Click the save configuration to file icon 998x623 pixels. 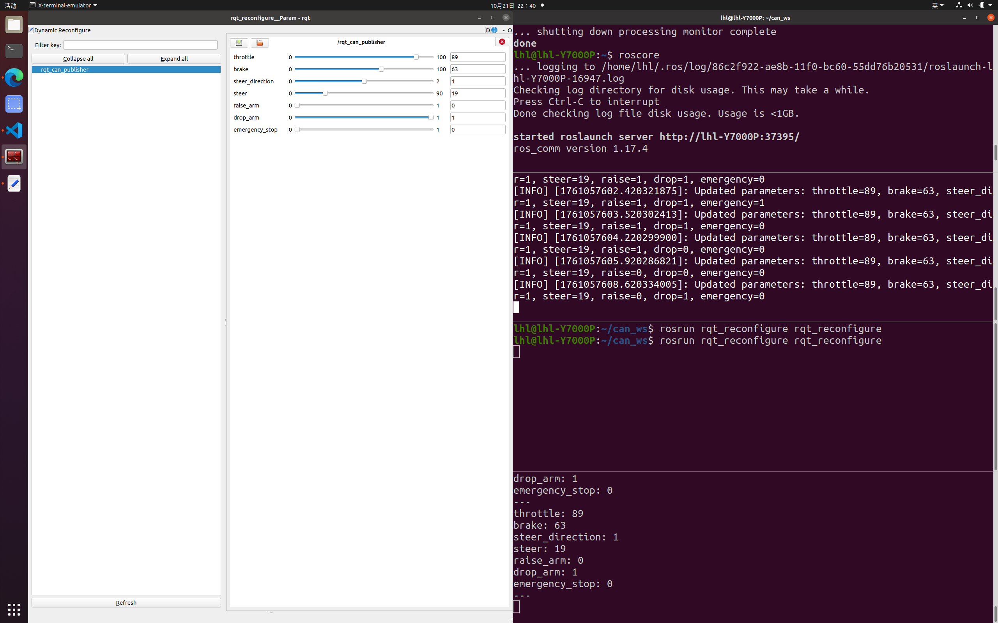pyautogui.click(x=239, y=43)
